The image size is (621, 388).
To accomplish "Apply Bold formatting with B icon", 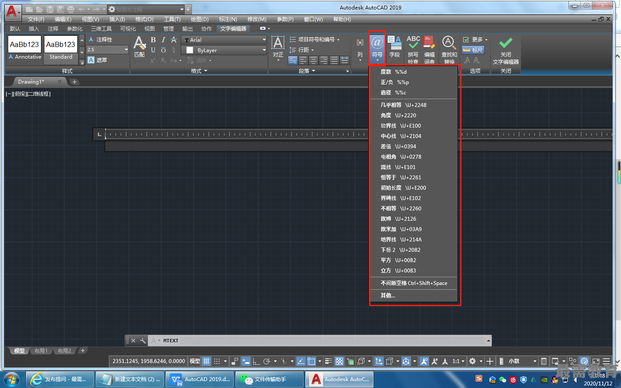I will (153, 40).
